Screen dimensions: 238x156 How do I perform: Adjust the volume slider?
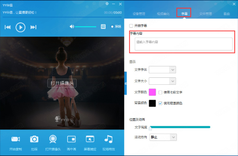coord(86,27)
